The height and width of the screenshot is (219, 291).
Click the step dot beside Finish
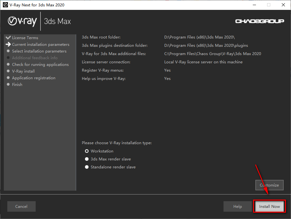pyautogui.click(x=8, y=84)
